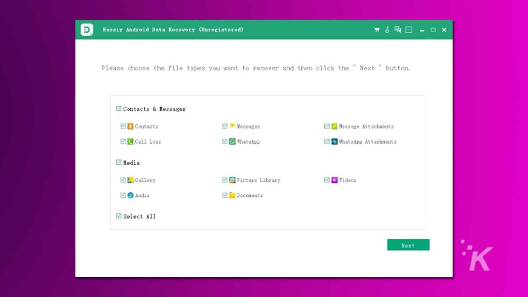The width and height of the screenshot is (528, 297).
Task: Open the feedback chat icon
Action: tap(398, 30)
